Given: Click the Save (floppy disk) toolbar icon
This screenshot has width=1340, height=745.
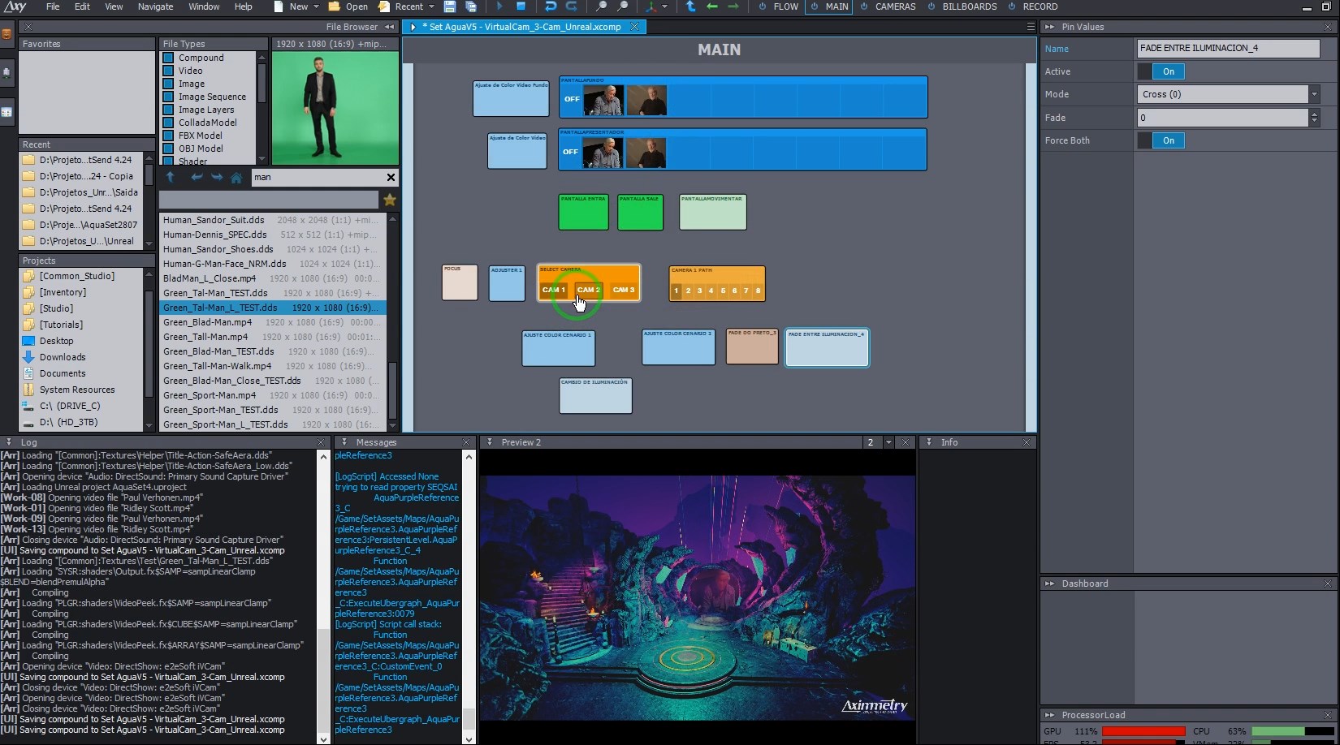Looking at the screenshot, I should coord(449,6).
